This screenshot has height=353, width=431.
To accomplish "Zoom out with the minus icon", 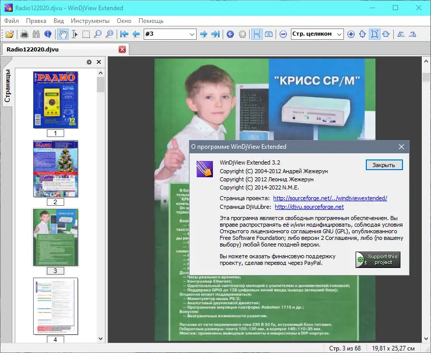I will pos(283,34).
